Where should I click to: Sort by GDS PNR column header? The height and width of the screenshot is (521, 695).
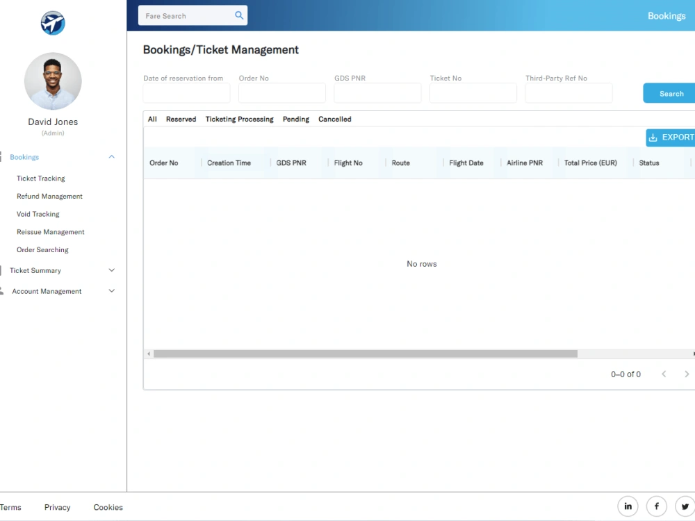[x=291, y=163]
